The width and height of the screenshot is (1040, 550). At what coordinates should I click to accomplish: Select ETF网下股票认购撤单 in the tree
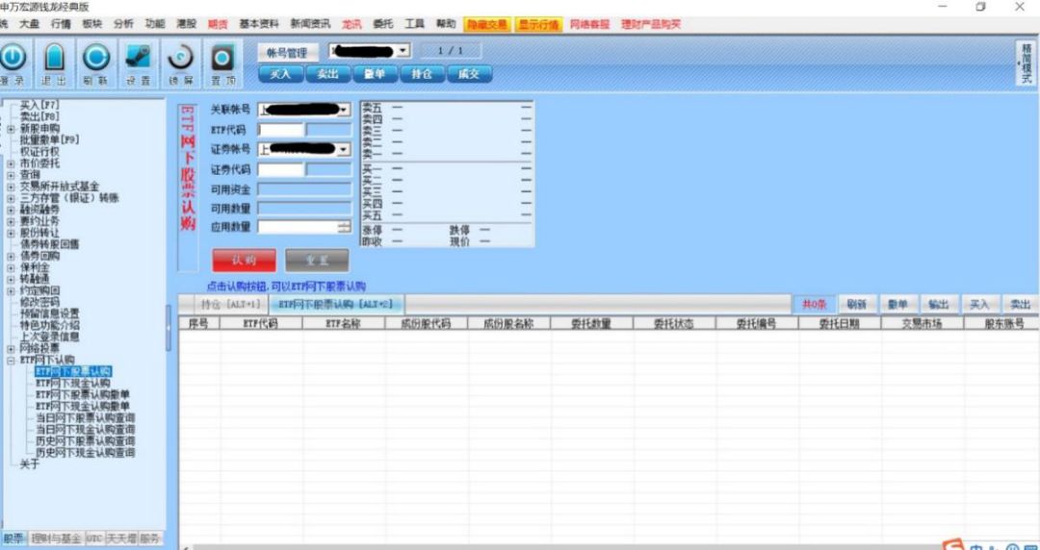83,394
